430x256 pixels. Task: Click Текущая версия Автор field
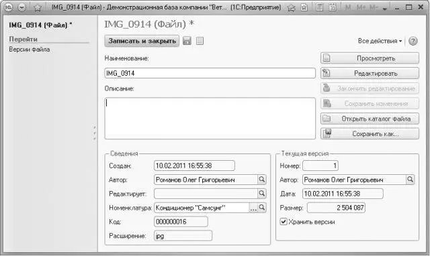(x=354, y=180)
